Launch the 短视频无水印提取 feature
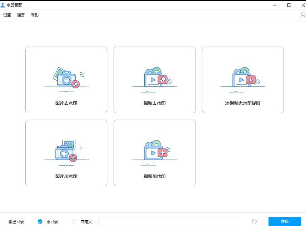Image resolution: width=306 pixels, height=226 pixels. (x=242, y=102)
